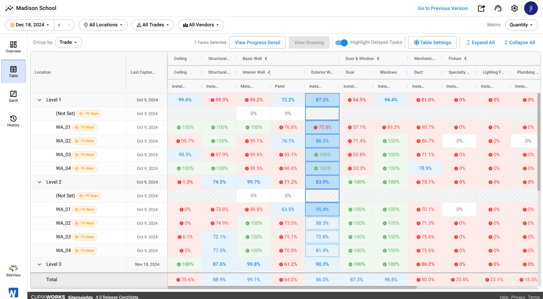Image resolution: width=543 pixels, height=299 pixels.
Task: Open the All Trades filter dropdown
Action: (153, 25)
